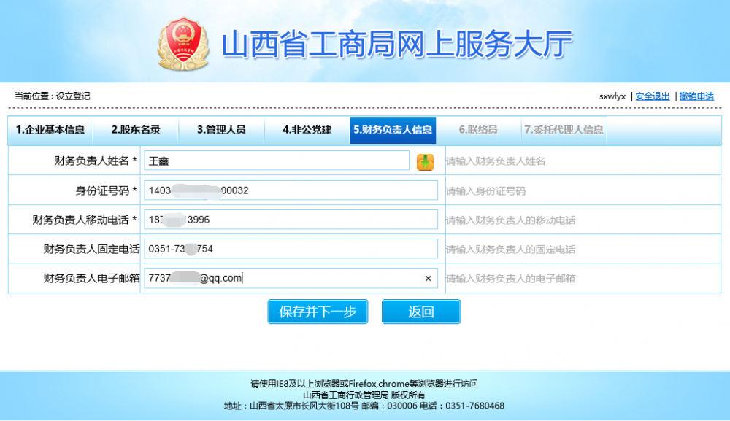Click into the 身份证号码 input field
The image size is (730, 421).
(291, 190)
